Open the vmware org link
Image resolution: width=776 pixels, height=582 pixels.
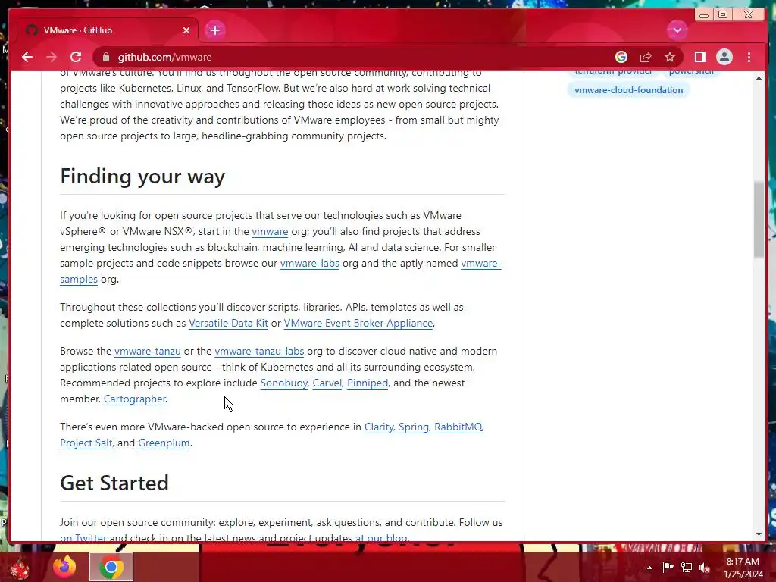[x=270, y=231]
